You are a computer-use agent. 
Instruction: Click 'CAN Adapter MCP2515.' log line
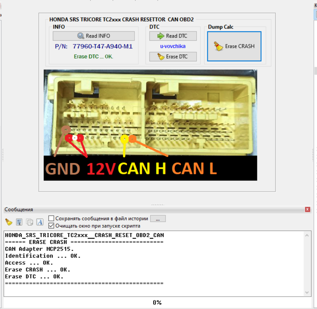point(39,249)
